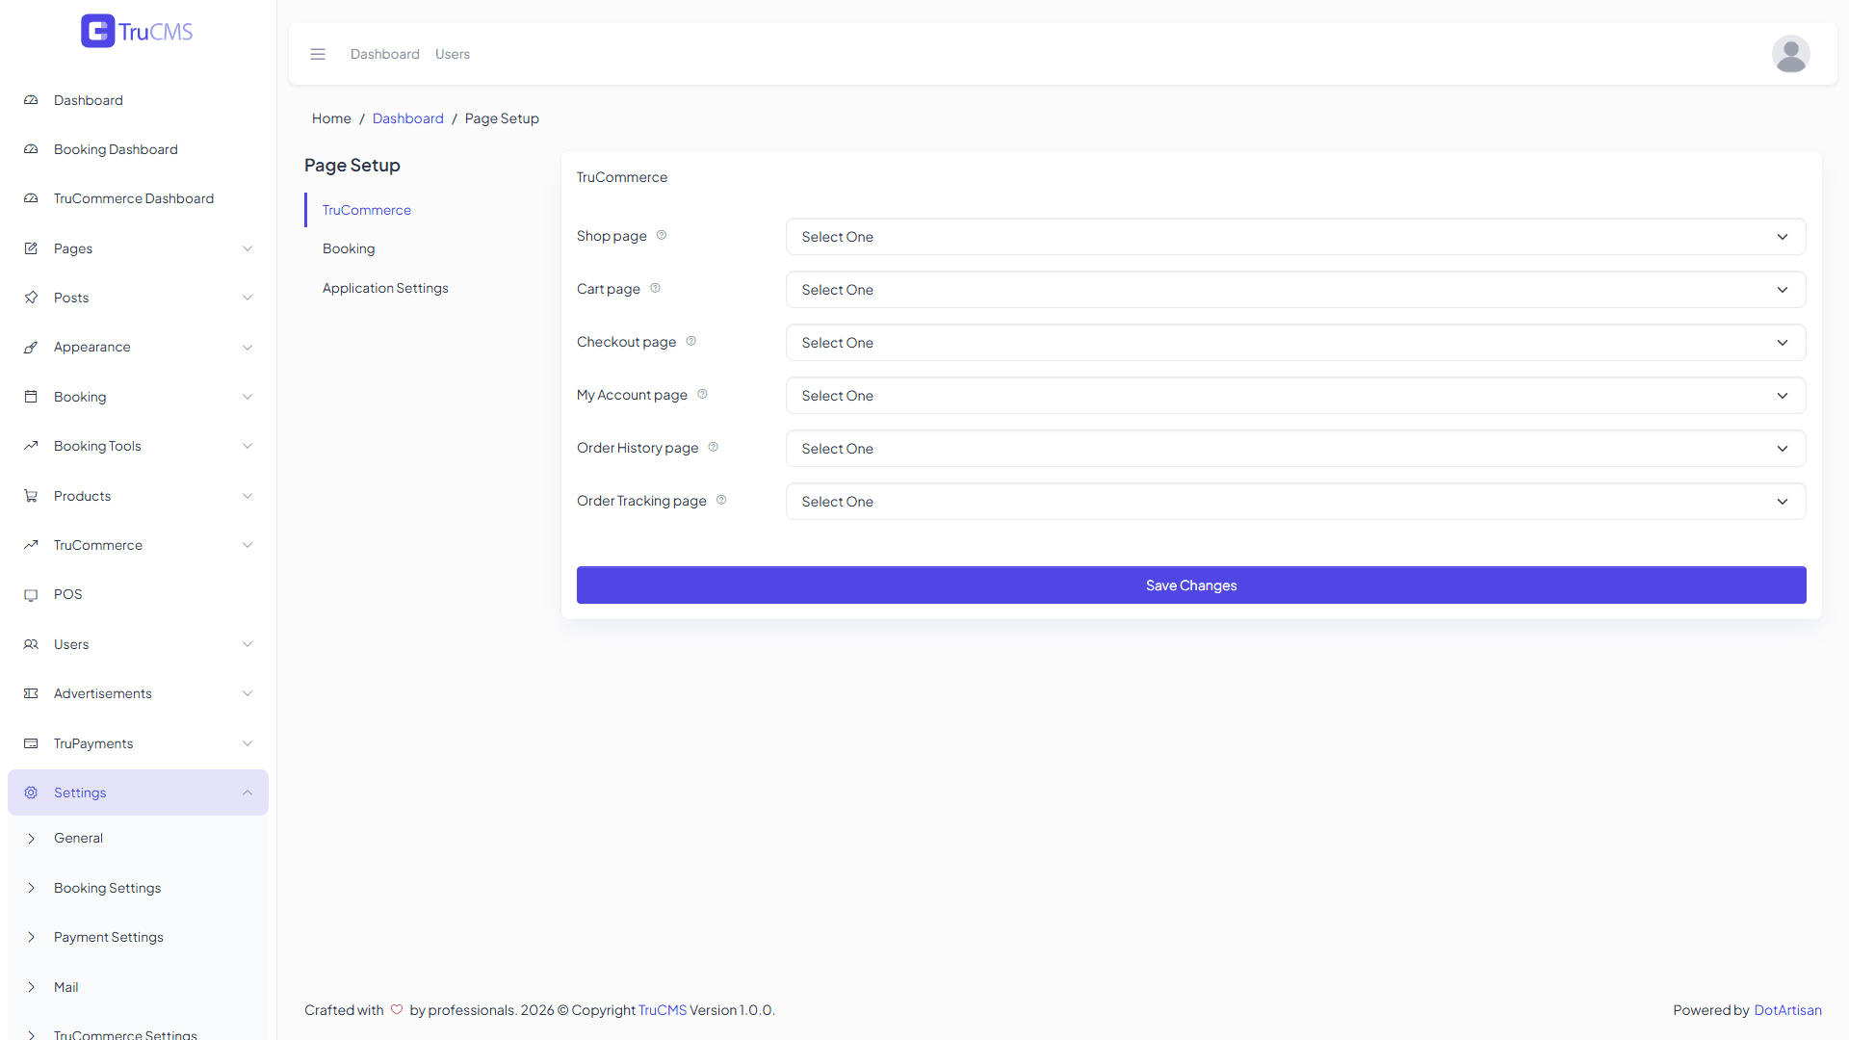
Task: Open the user avatar menu
Action: coord(1790,54)
